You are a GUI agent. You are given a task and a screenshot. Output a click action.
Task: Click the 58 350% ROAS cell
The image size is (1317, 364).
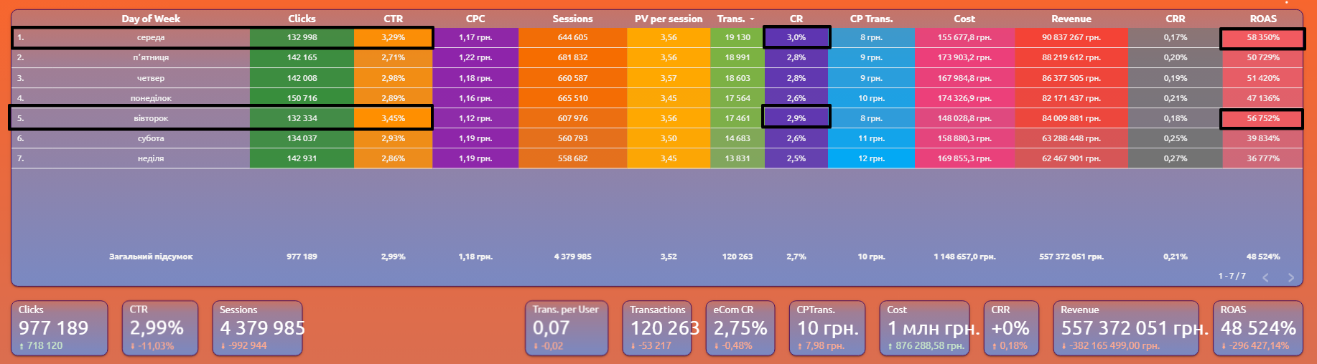pyautogui.click(x=1262, y=37)
